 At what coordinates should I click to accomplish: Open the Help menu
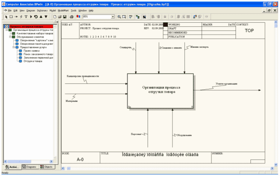coord(91,10)
